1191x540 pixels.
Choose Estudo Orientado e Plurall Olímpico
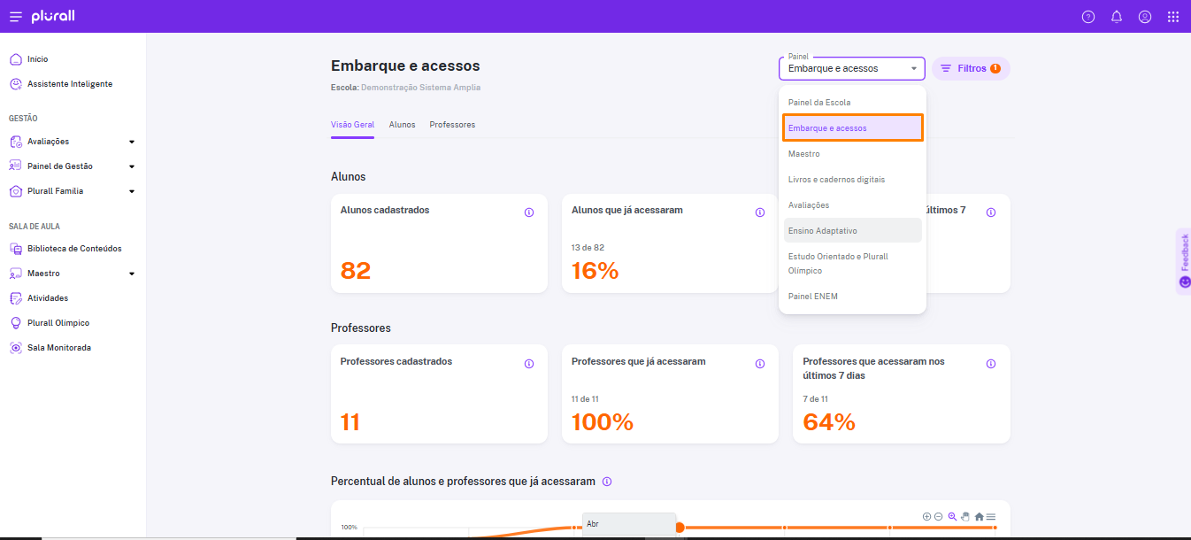pos(852,264)
